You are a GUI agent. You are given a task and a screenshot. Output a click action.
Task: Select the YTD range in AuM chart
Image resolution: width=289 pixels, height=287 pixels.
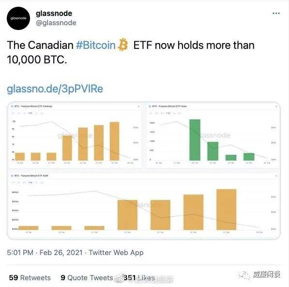[30, 182]
